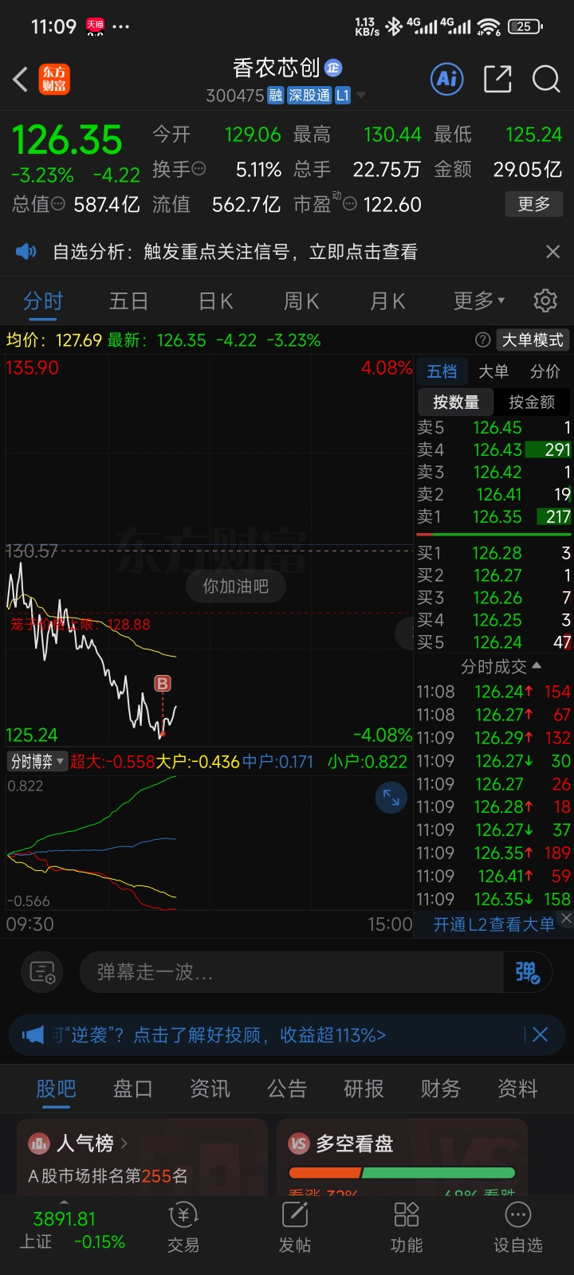Tap the 换手 info icon

pos(199,169)
